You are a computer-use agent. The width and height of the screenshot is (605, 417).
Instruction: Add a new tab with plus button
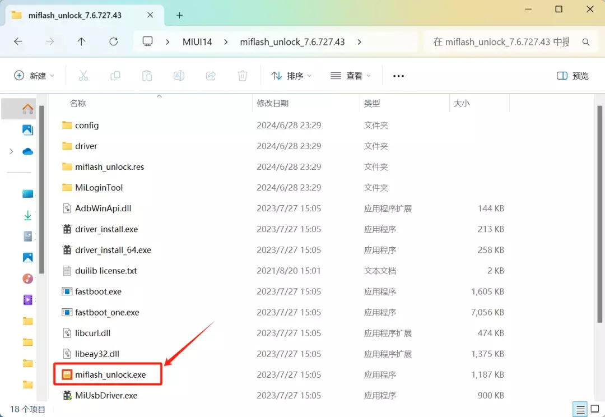(179, 15)
